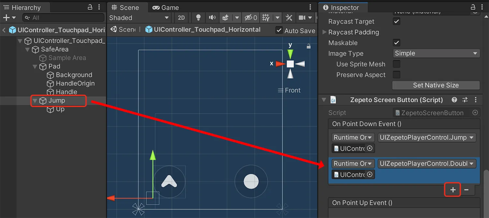Collapse the Pad object in Hierarchy
This screenshot has height=218, width=489.
click(x=35, y=66)
